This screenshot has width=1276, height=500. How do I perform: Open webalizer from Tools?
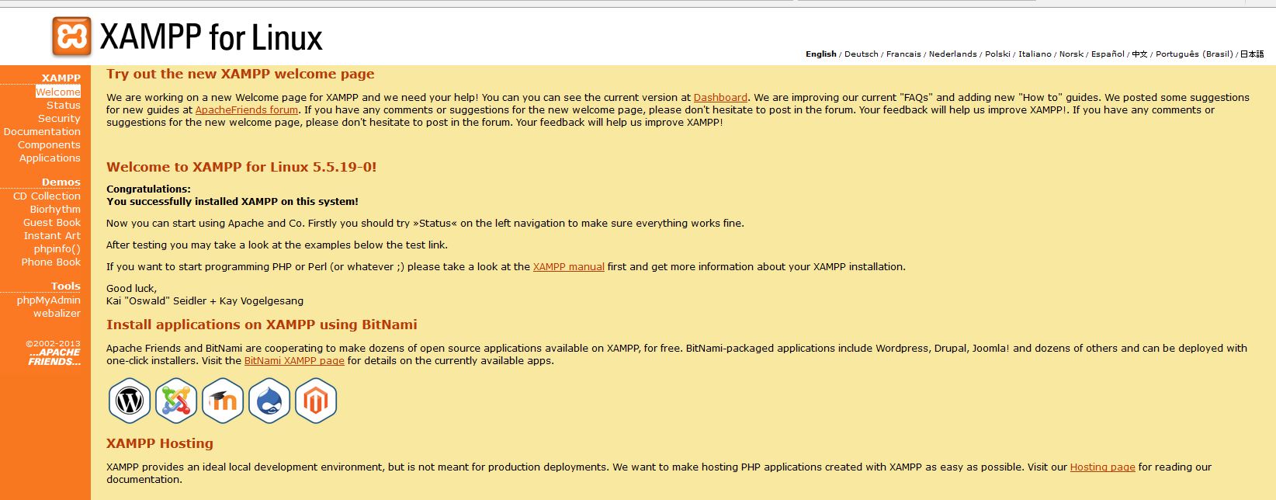(x=57, y=313)
